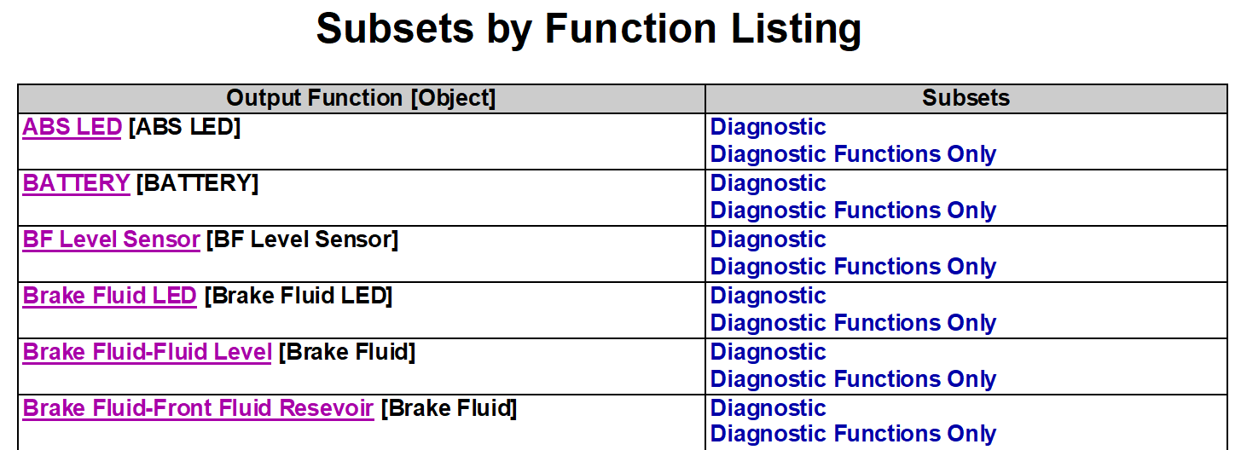The width and height of the screenshot is (1241, 450).
Task: Select Diagnostic Functions Only for BF Level Sensor
Action: coord(854,267)
